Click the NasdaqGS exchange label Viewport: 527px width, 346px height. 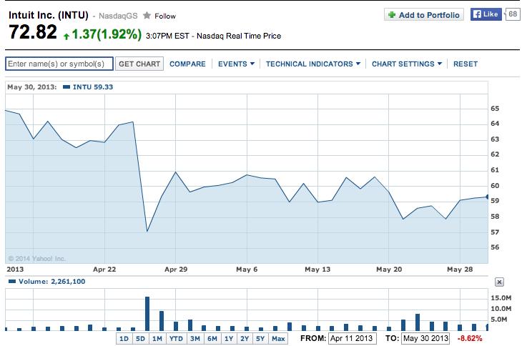coord(118,16)
